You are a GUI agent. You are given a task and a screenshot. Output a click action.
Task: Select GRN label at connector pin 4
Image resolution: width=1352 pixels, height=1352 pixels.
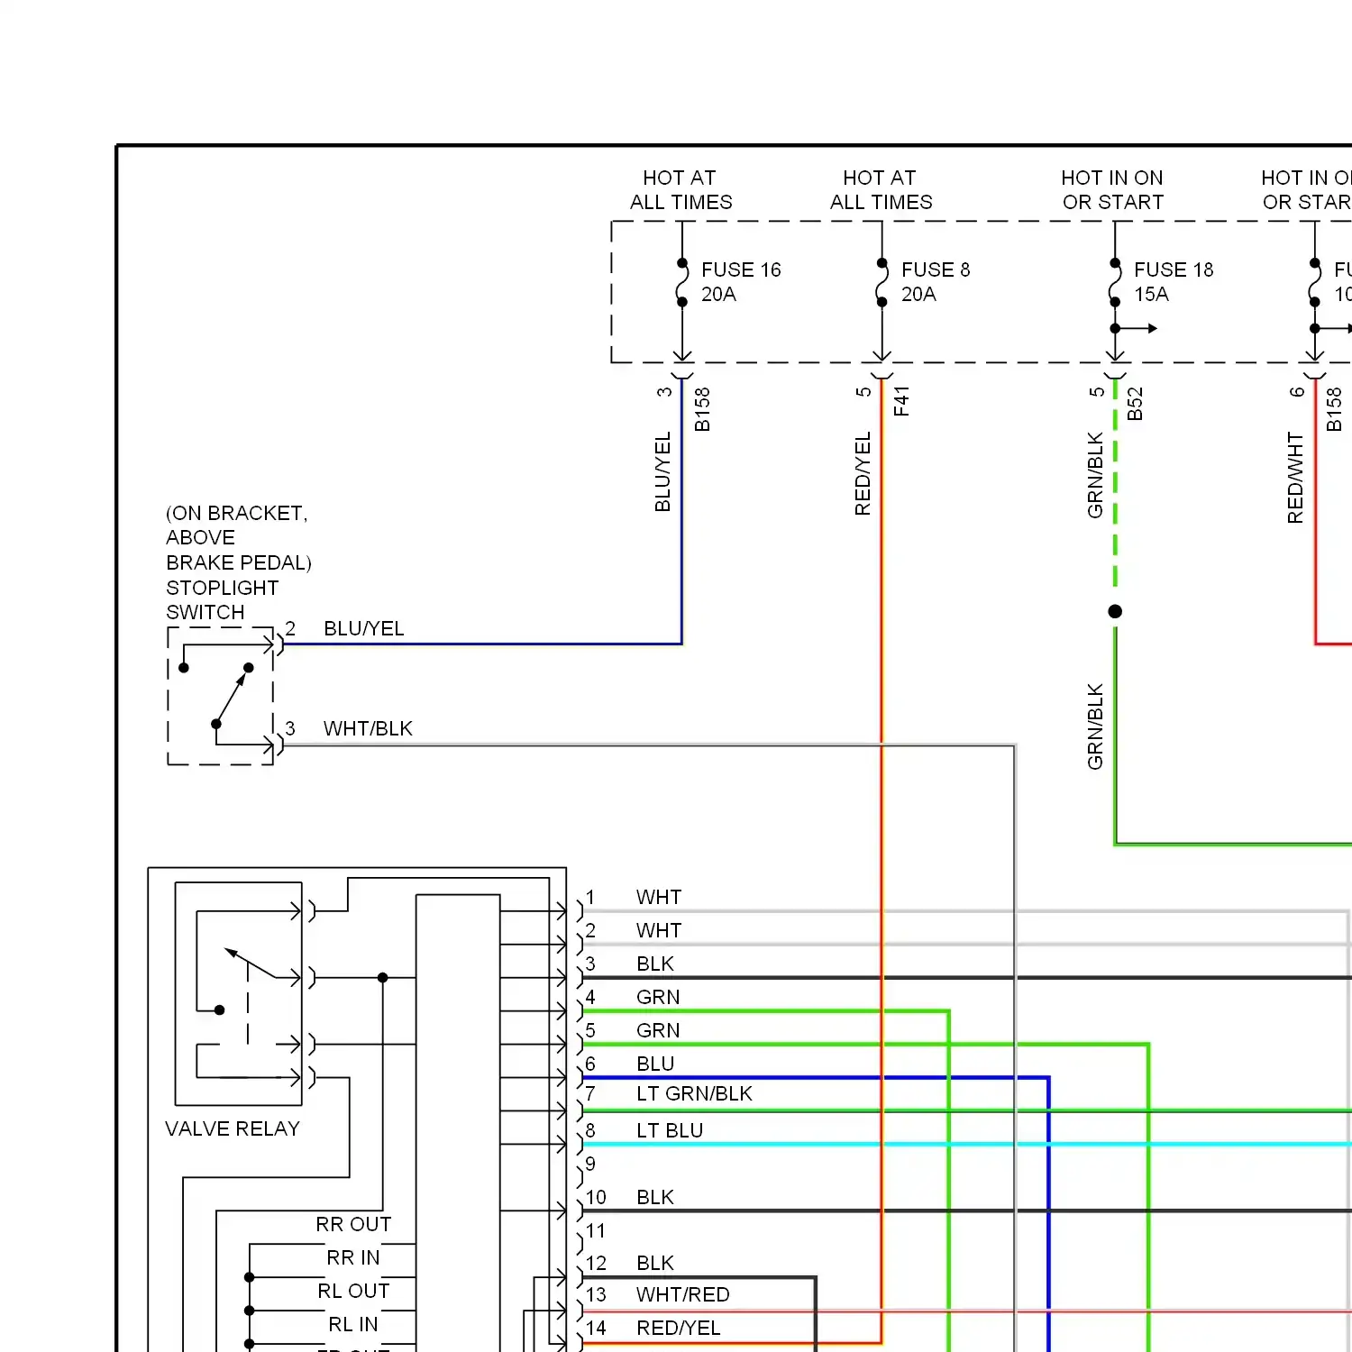pos(658,998)
